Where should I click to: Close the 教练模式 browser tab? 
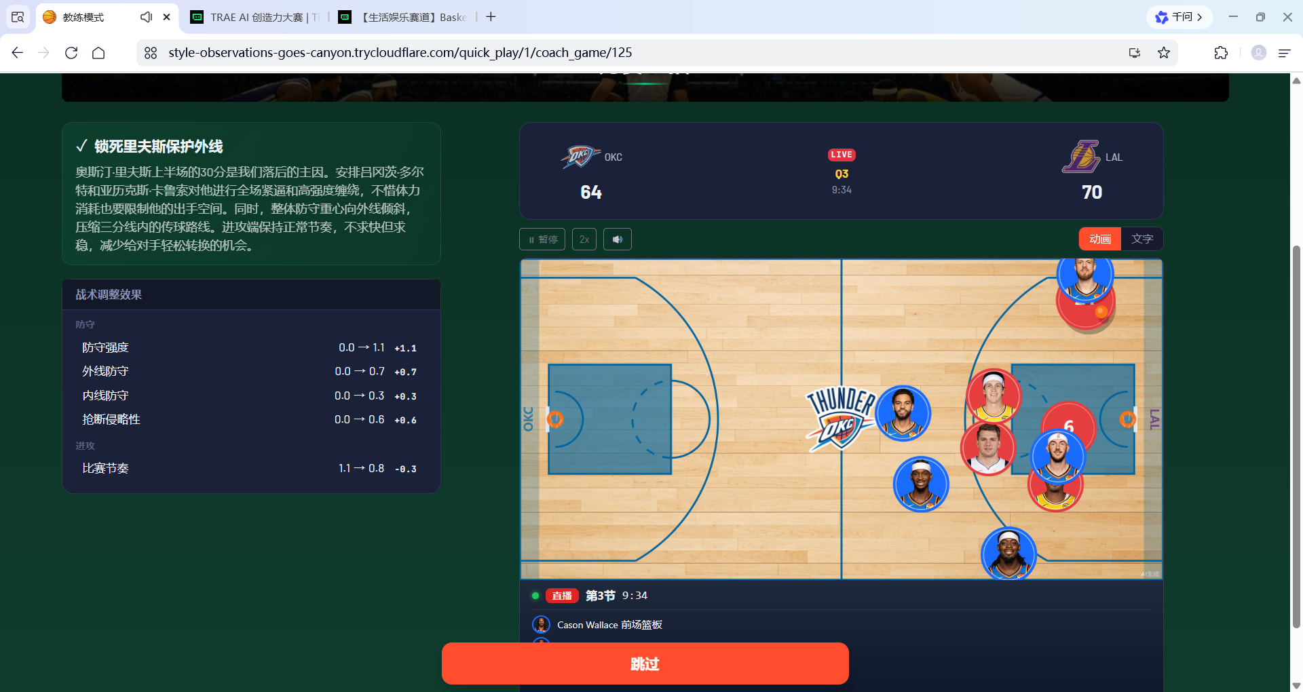(167, 17)
